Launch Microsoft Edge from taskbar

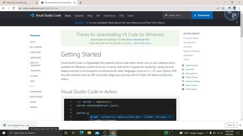(81, 133)
